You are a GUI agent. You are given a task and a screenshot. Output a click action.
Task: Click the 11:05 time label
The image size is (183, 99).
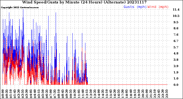(x=79, y=94)
